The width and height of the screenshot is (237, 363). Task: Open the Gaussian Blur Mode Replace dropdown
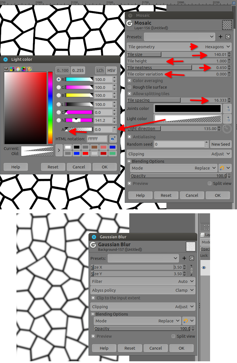(x=137, y=321)
